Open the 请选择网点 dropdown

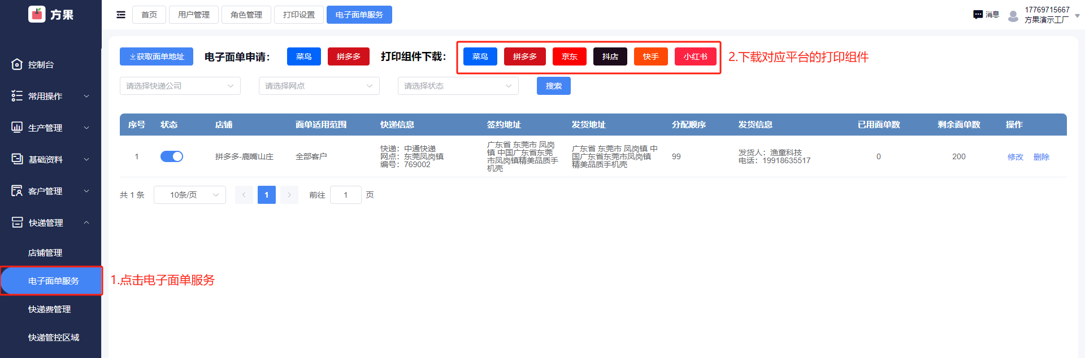pyautogui.click(x=319, y=86)
